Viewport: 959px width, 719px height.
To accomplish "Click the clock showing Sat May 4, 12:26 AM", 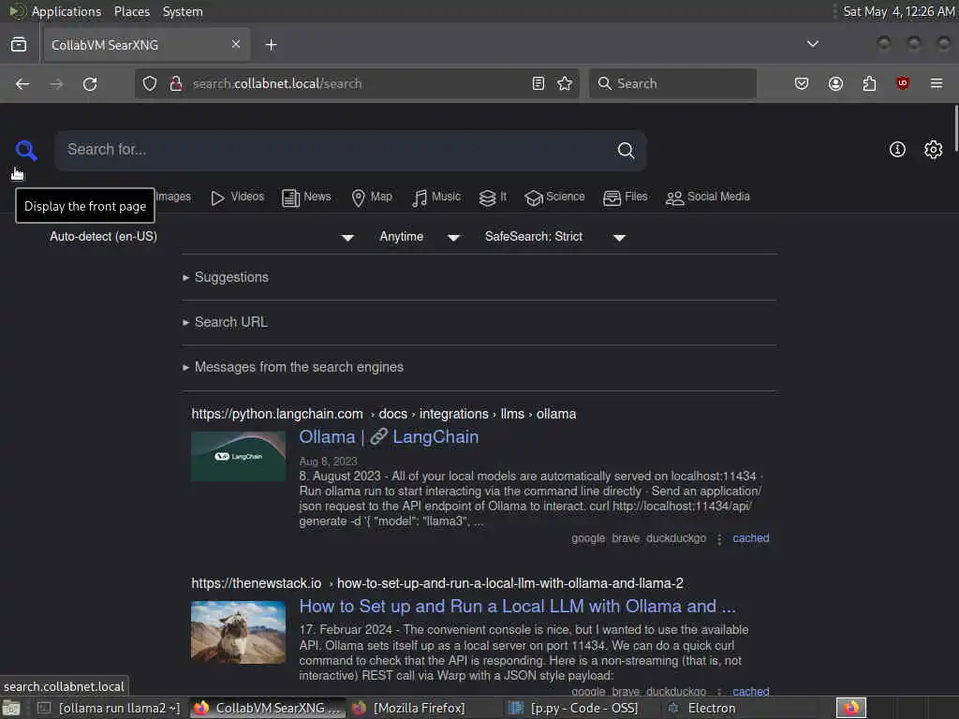I will [899, 11].
